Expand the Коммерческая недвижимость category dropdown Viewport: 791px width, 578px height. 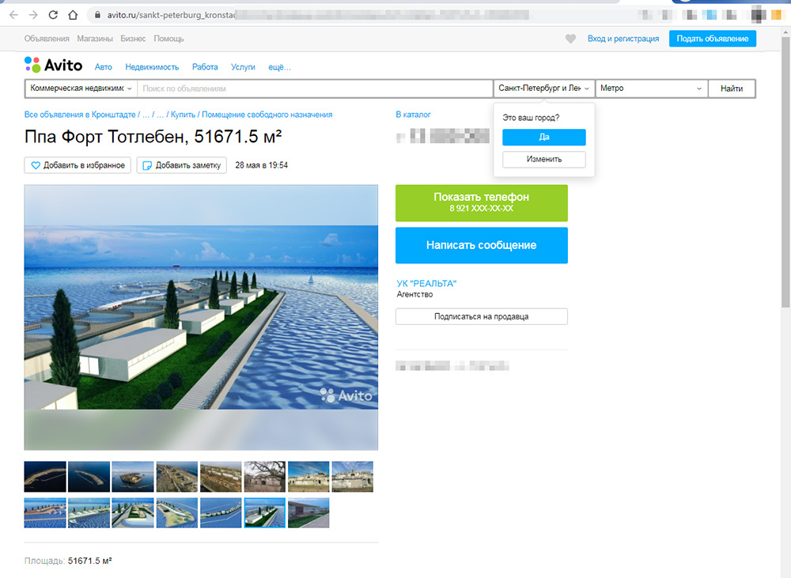[x=81, y=89]
